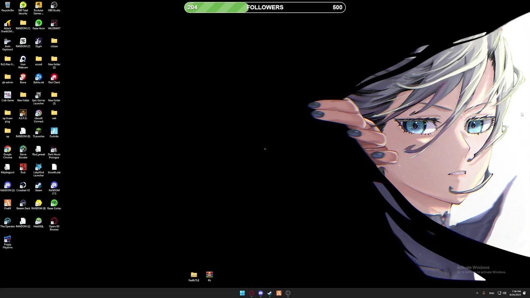Open the Recycle Bin desktop icon
This screenshot has height=298, width=530.
click(x=7, y=7)
